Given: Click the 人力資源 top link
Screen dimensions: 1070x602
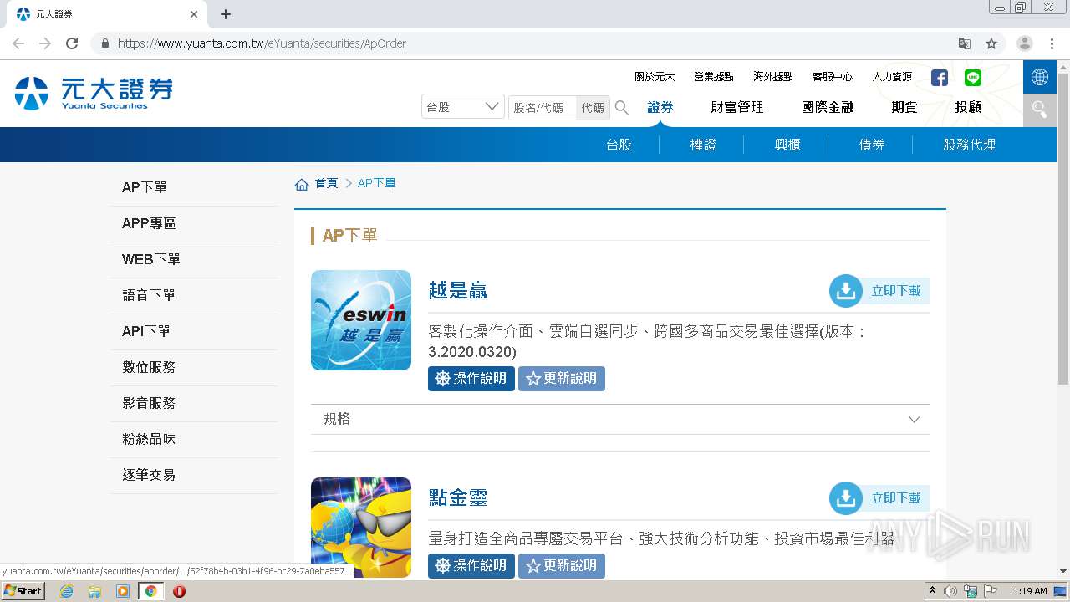Looking at the screenshot, I should coord(892,77).
